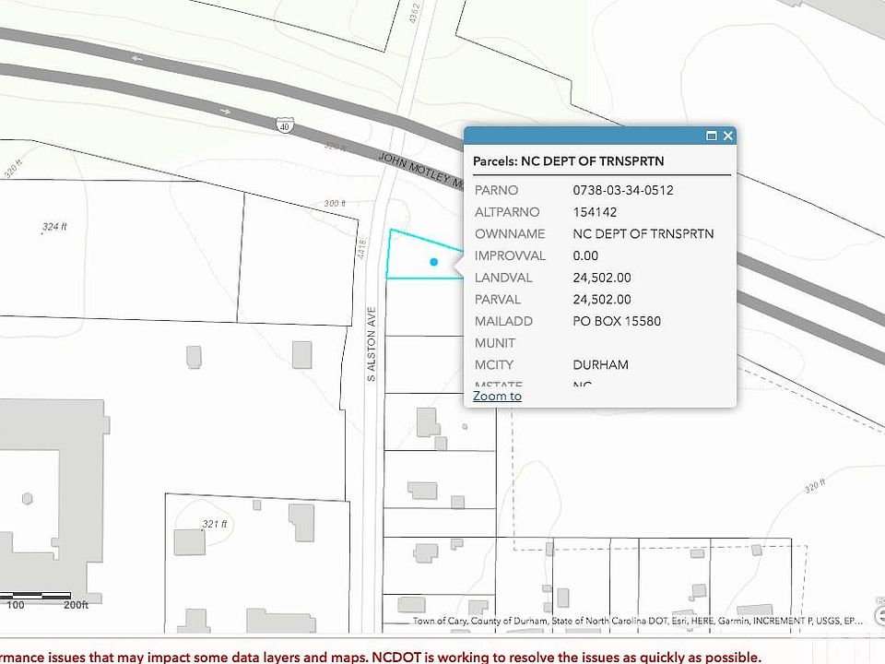Select the LANDVAL value 24,502.00
885x664 pixels.
[602, 278]
